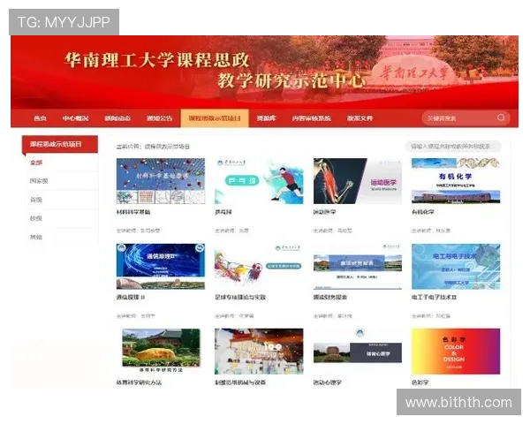Screen dimensions: 530x424
Task: Click the 体育科学研究方法 title link
Action: coord(139,382)
